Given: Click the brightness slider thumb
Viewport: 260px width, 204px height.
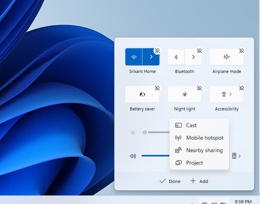Looking at the screenshot, I should pos(145,132).
